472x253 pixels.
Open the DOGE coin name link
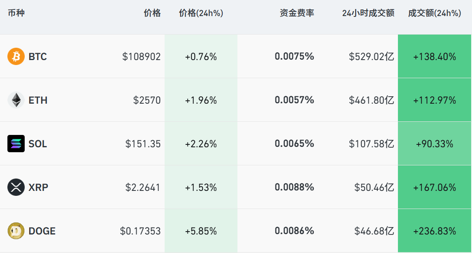42,231
